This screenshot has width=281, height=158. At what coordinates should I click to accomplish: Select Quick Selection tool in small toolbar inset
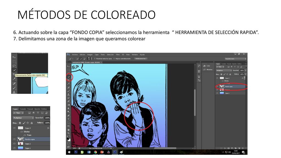coord(14,70)
